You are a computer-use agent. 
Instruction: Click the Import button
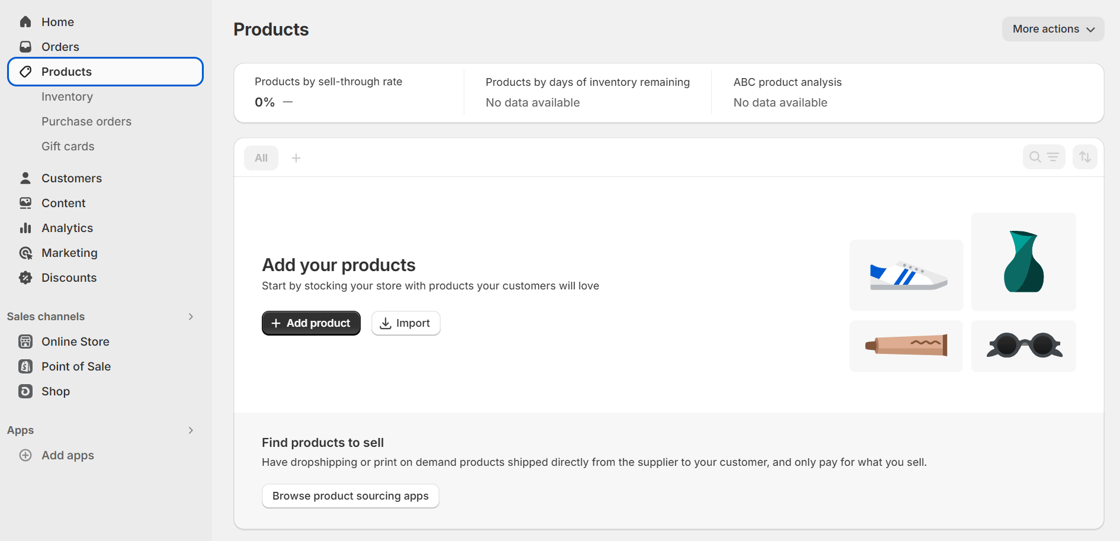(406, 323)
